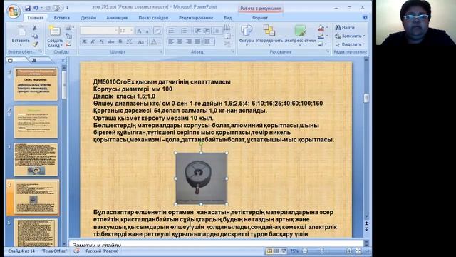Open the Фигуры shapes gallery
The width and height of the screenshot is (456, 257).
tap(247, 34)
